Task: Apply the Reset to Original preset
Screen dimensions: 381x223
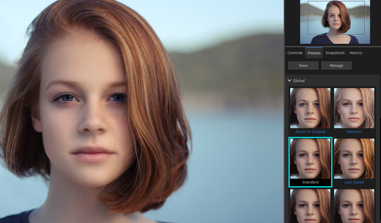Action: [310, 108]
